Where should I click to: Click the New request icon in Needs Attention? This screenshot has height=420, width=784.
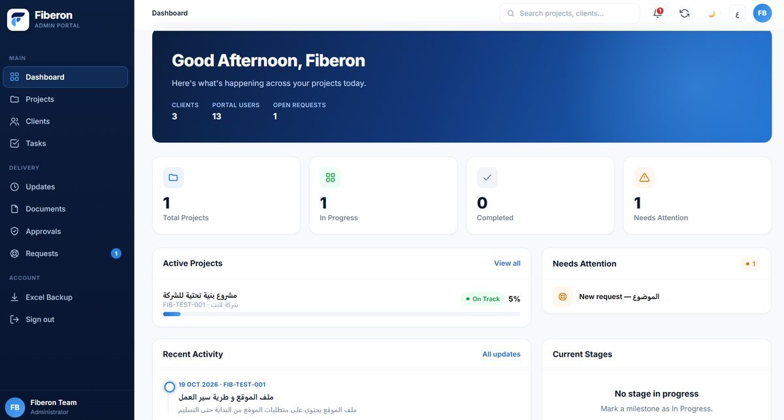[x=563, y=297]
